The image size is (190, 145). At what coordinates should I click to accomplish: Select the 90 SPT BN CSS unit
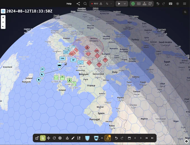[x=62, y=58]
